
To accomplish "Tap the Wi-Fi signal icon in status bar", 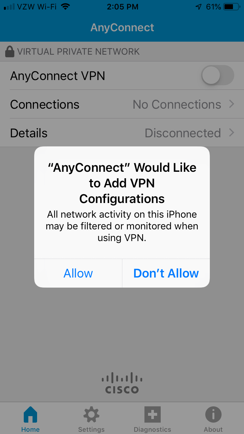I will click(65, 7).
